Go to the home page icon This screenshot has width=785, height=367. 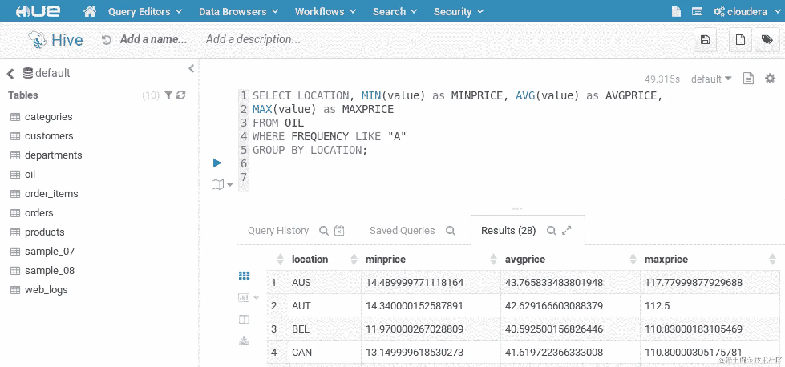(x=89, y=11)
